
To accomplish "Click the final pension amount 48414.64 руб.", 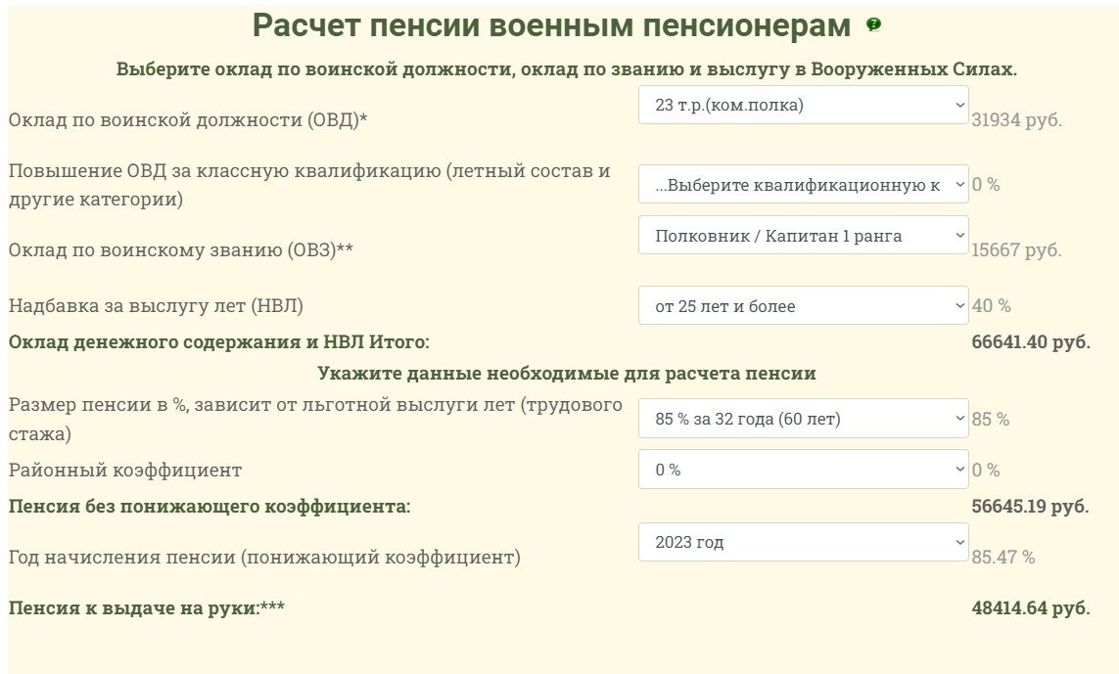I will pyautogui.click(x=1030, y=608).
